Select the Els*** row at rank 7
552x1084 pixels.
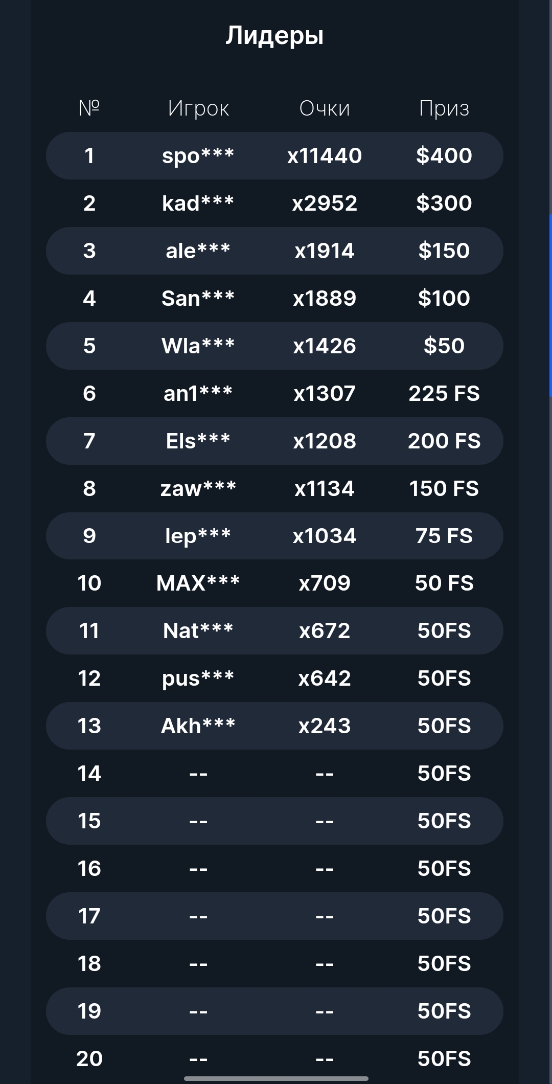[x=274, y=441]
